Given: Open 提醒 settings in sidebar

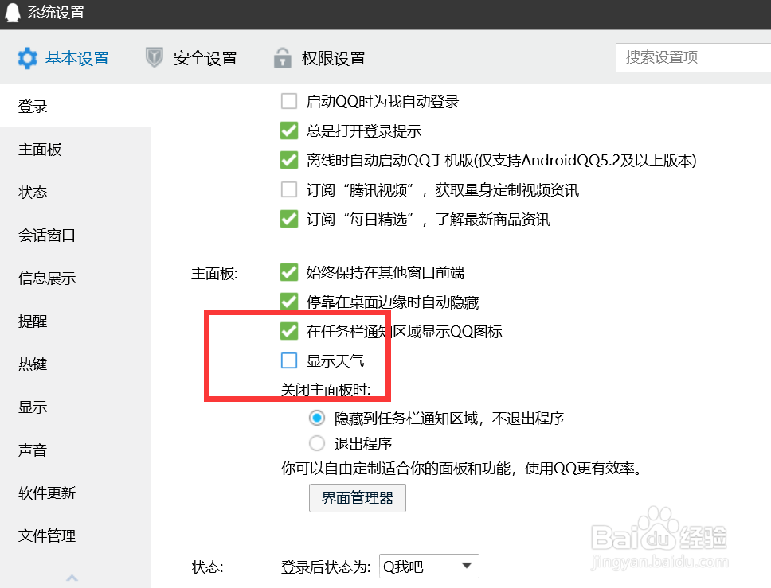Looking at the screenshot, I should pyautogui.click(x=33, y=321).
